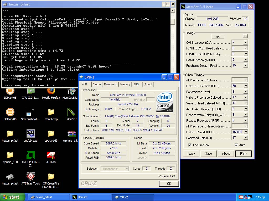Image resolution: width=269 pixels, height=201 pixels.
Task: Click Save in MemSet
Action: pos(208,153)
